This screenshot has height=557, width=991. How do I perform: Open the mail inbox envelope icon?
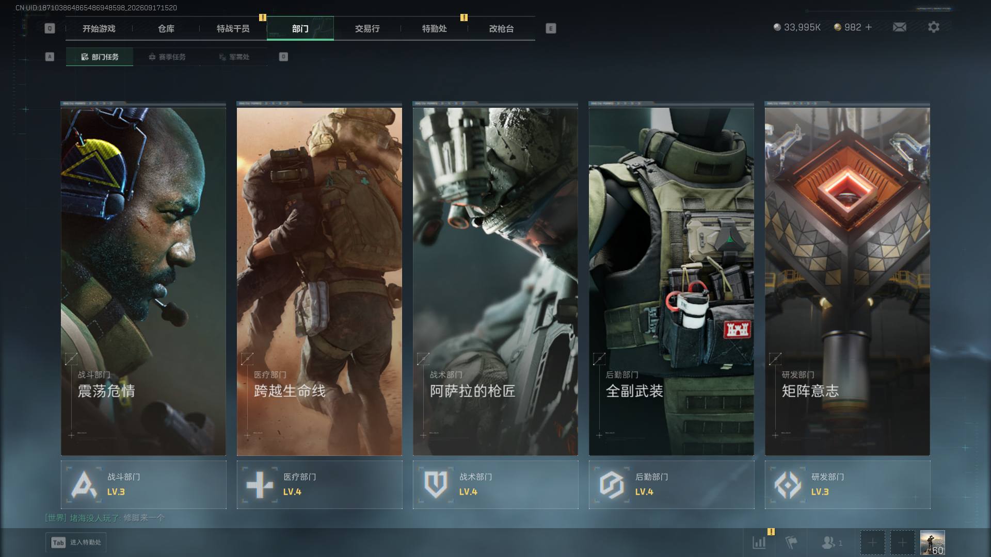(x=899, y=27)
